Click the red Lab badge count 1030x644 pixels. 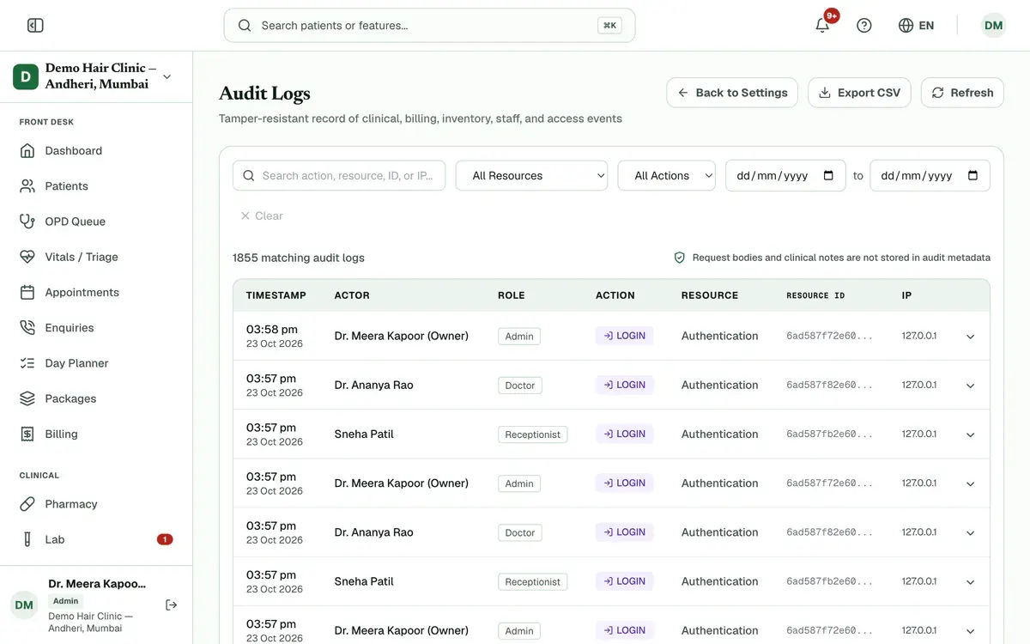(x=165, y=539)
